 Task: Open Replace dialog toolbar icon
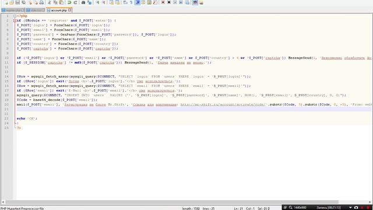point(89,2)
